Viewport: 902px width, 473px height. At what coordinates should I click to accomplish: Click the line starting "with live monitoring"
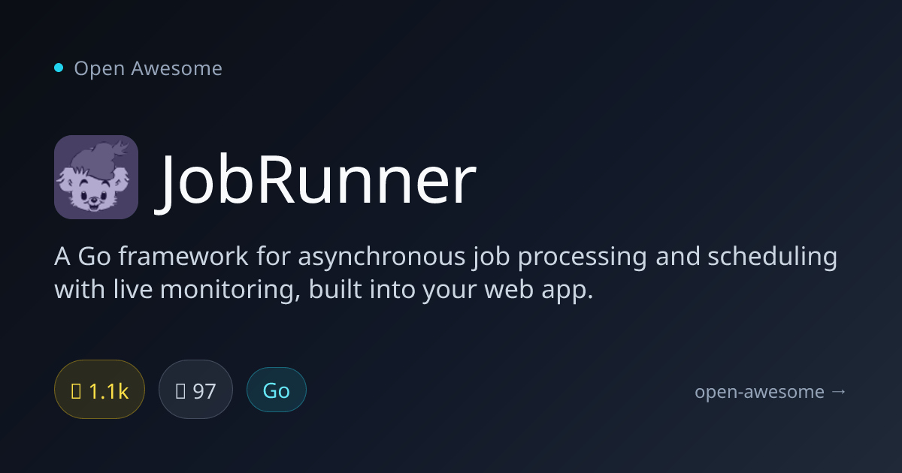pos(324,291)
